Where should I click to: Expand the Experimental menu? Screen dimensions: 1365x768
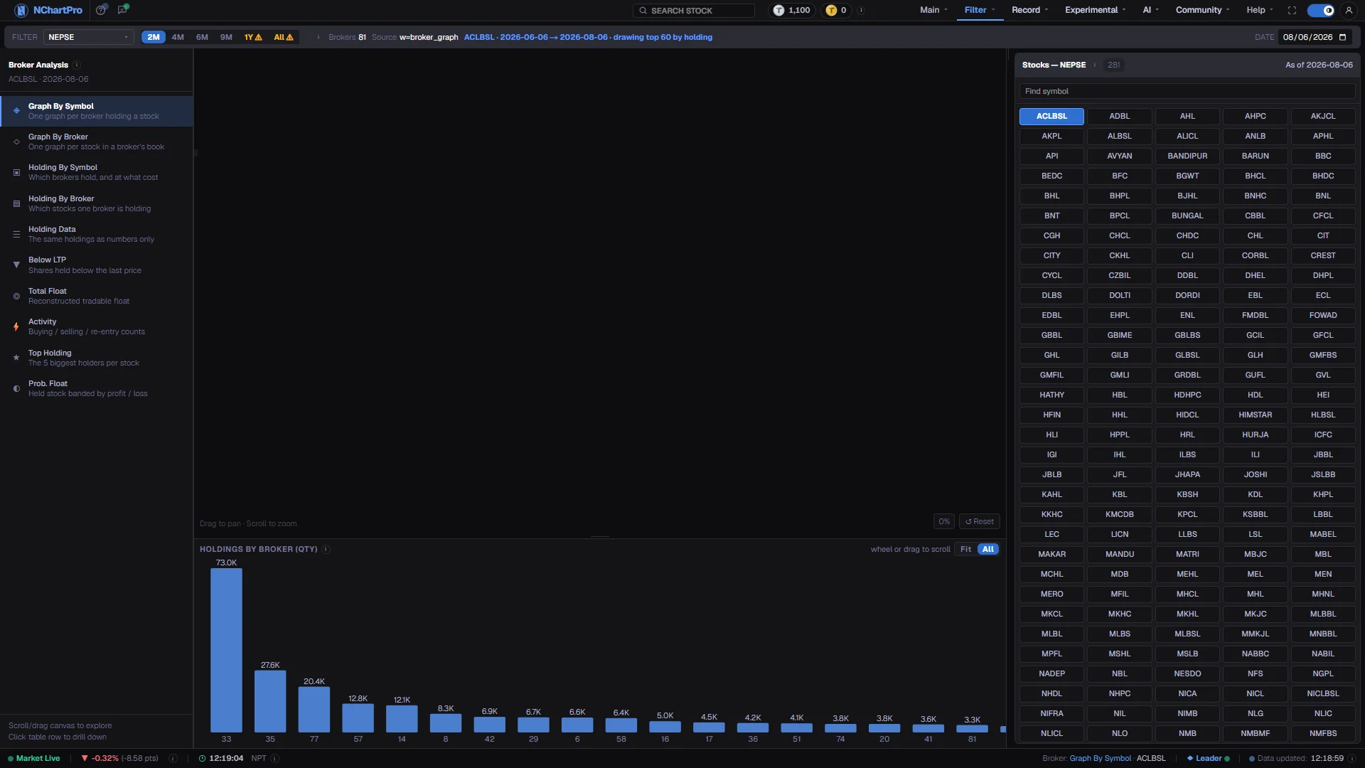[x=1095, y=10]
